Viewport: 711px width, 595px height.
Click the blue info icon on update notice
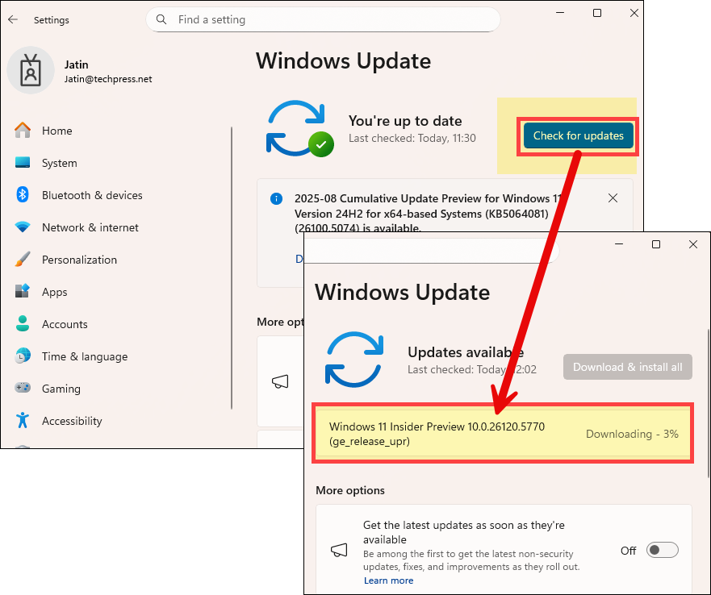[x=276, y=198]
